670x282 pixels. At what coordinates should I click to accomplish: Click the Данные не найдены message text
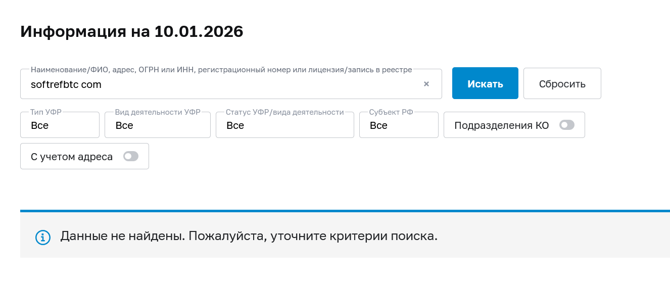tap(249, 236)
